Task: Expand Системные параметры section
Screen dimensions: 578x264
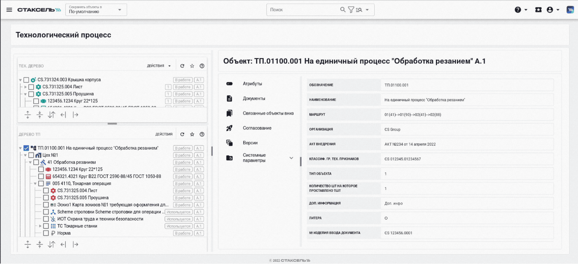Action: (x=291, y=158)
